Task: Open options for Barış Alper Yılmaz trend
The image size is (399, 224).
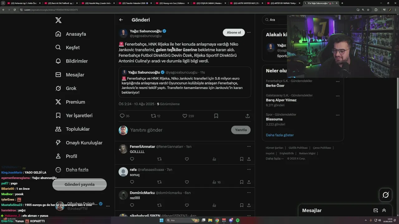Action: (x=338, y=96)
